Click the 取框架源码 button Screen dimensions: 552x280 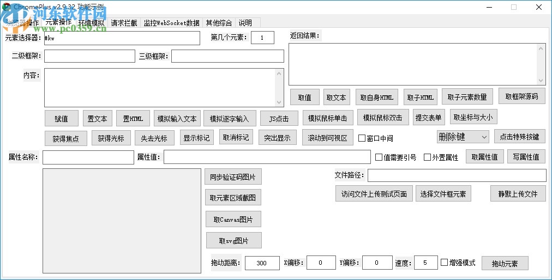click(x=521, y=96)
